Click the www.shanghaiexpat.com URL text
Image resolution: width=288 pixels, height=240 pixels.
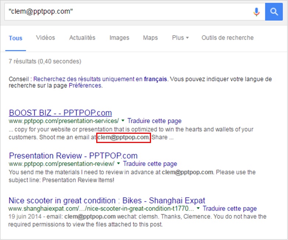coord(101,209)
